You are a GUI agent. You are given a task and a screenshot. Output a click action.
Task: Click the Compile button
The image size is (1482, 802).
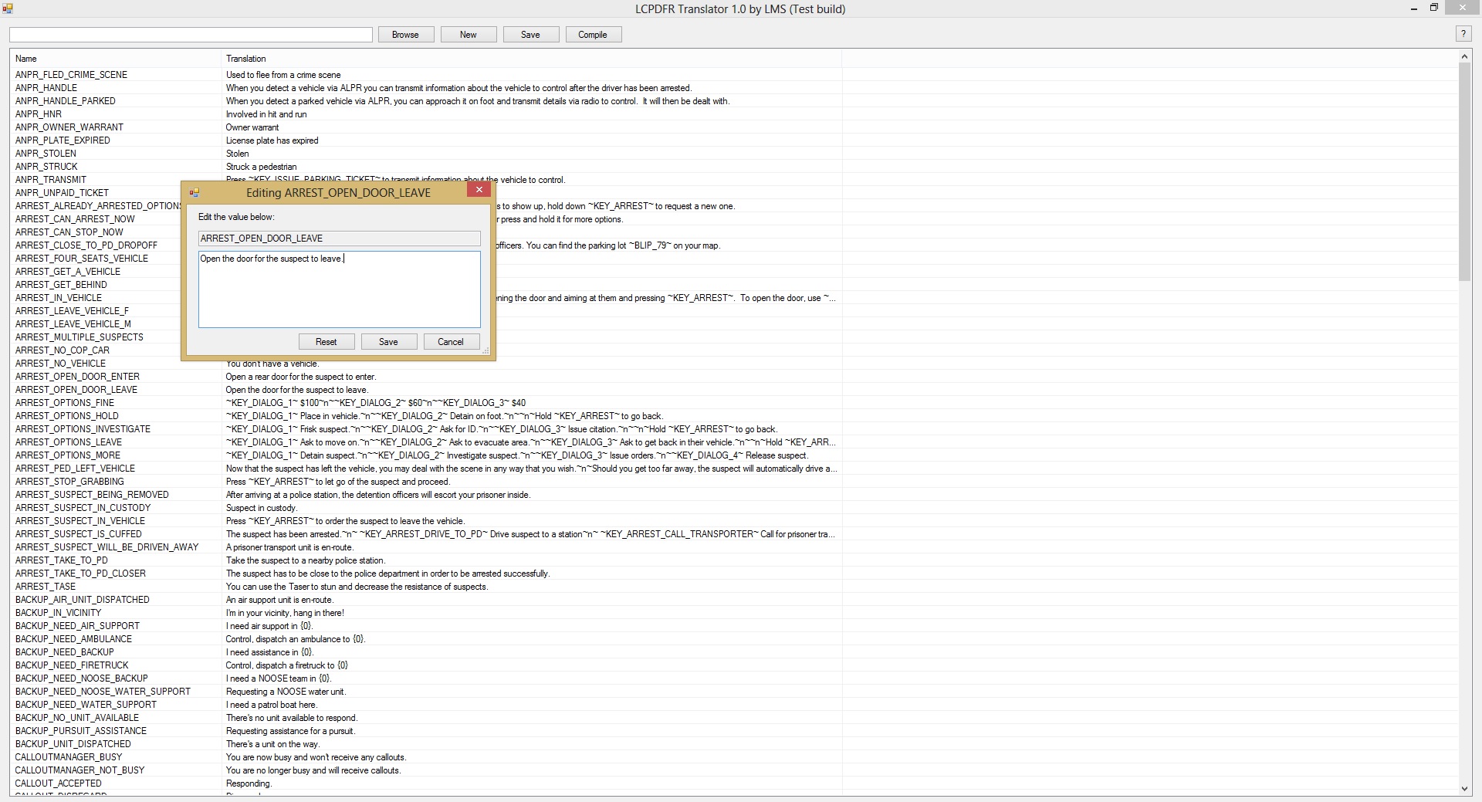(x=593, y=35)
